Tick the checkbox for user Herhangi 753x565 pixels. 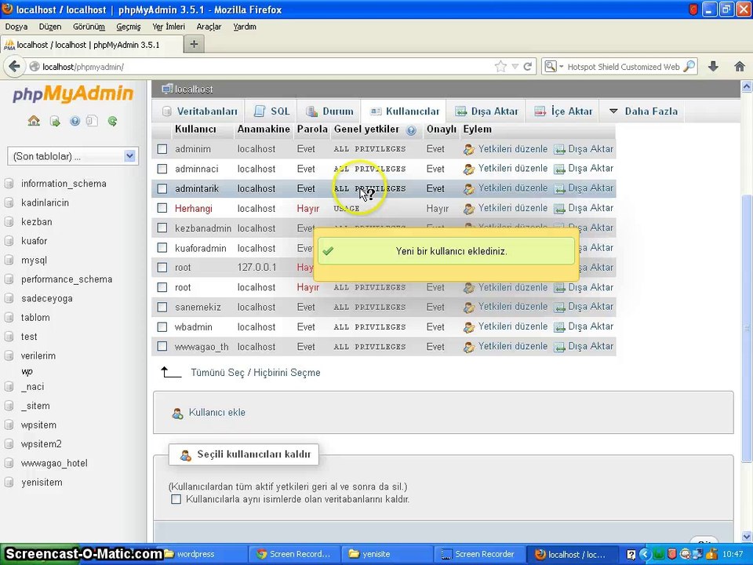[162, 208]
